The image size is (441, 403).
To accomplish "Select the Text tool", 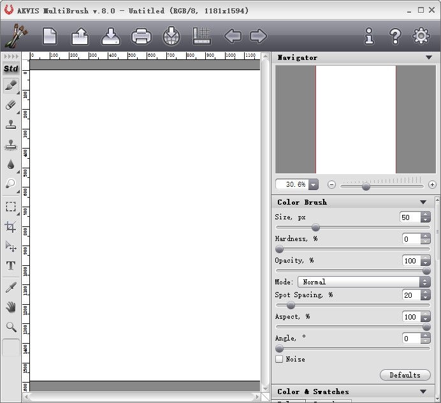I will (x=11, y=266).
